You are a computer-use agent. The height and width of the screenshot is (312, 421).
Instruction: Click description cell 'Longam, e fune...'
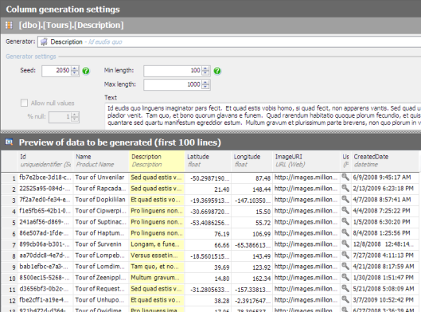click(157, 244)
